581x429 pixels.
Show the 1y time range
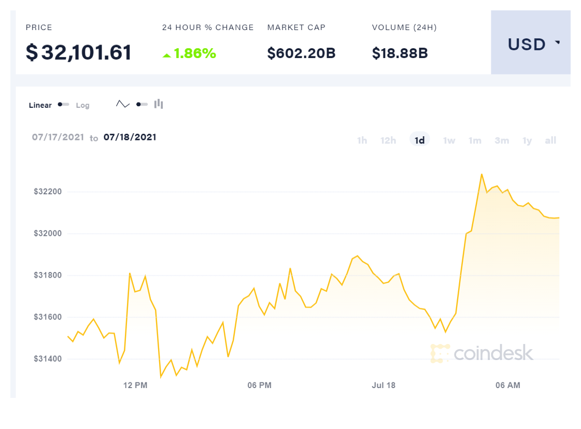(527, 140)
